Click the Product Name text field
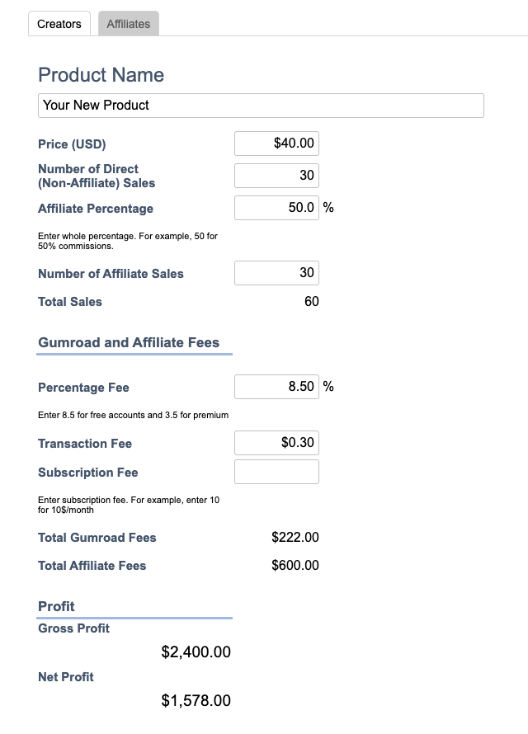The image size is (528, 734). click(261, 106)
